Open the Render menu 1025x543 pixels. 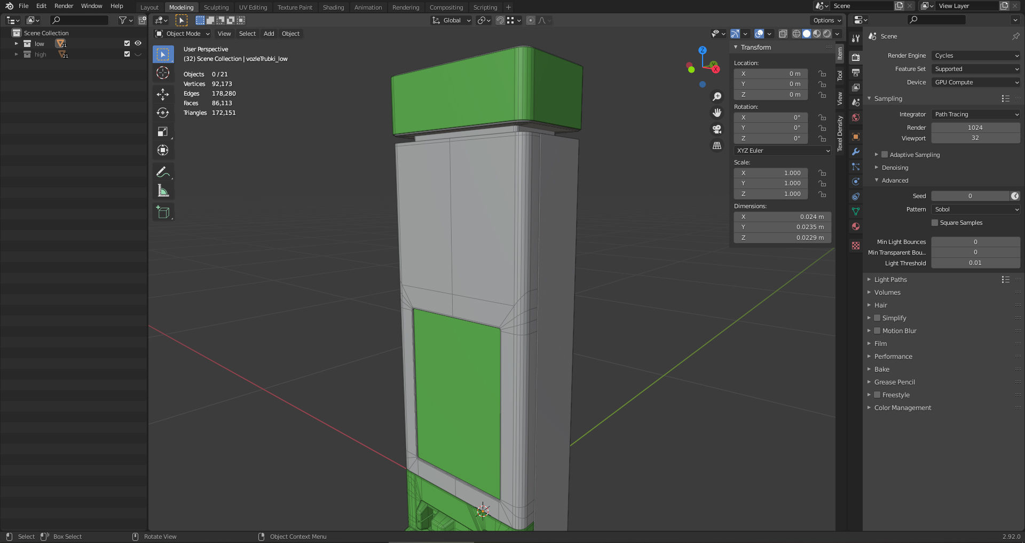64,6
